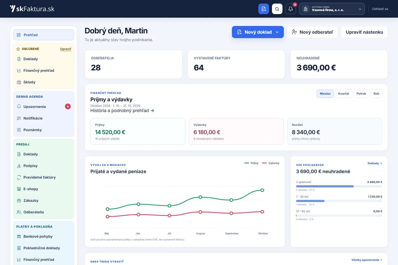Screen dimensions: 398x265
Task: Click the V splatnosti progress bar
Action: click(x=339, y=186)
